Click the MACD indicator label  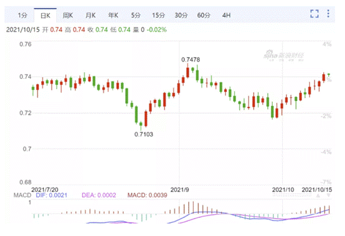point(22,195)
